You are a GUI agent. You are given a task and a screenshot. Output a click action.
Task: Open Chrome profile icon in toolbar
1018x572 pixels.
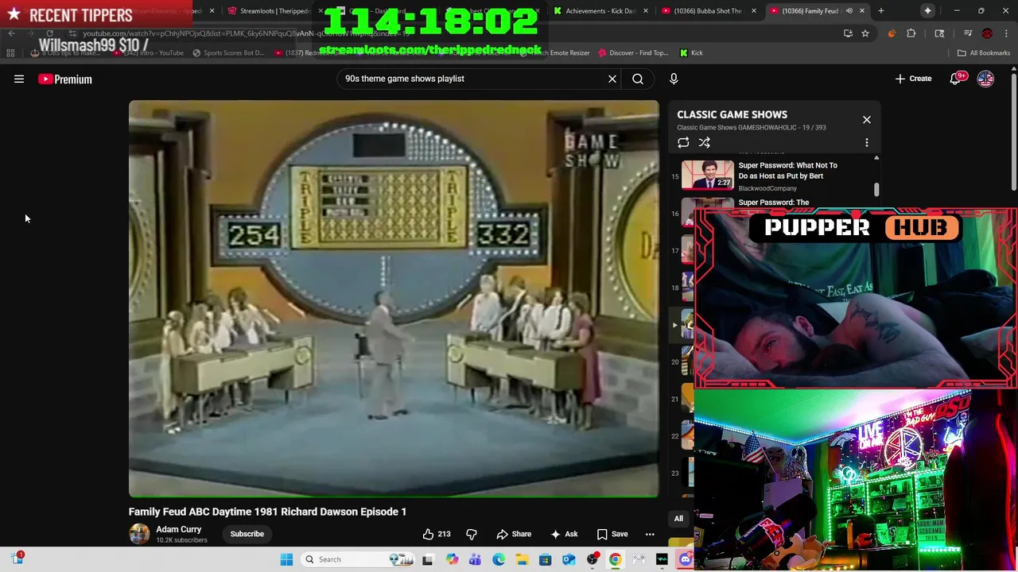point(987,33)
